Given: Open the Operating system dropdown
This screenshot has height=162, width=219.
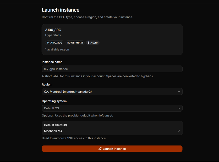Looking at the screenshot, I should (x=112, y=108).
